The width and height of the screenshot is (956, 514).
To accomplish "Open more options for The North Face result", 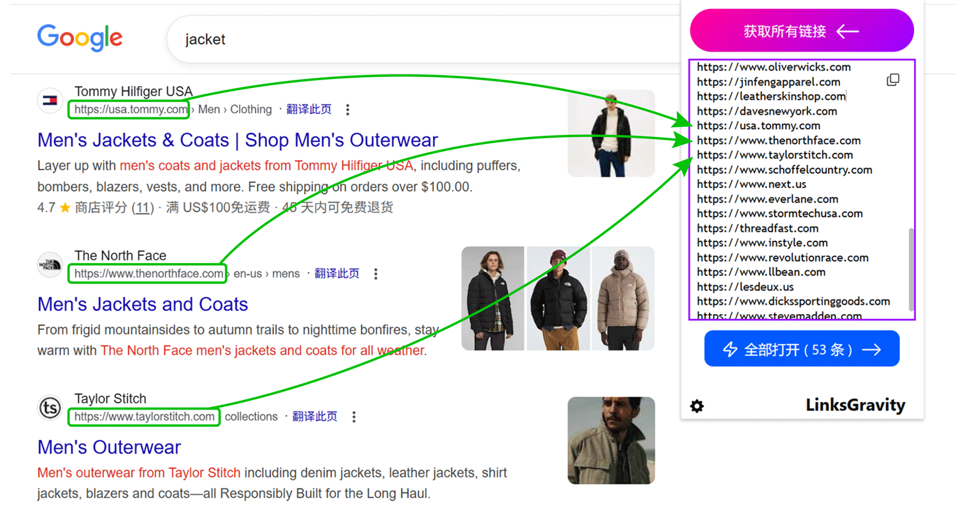I will pos(375,274).
